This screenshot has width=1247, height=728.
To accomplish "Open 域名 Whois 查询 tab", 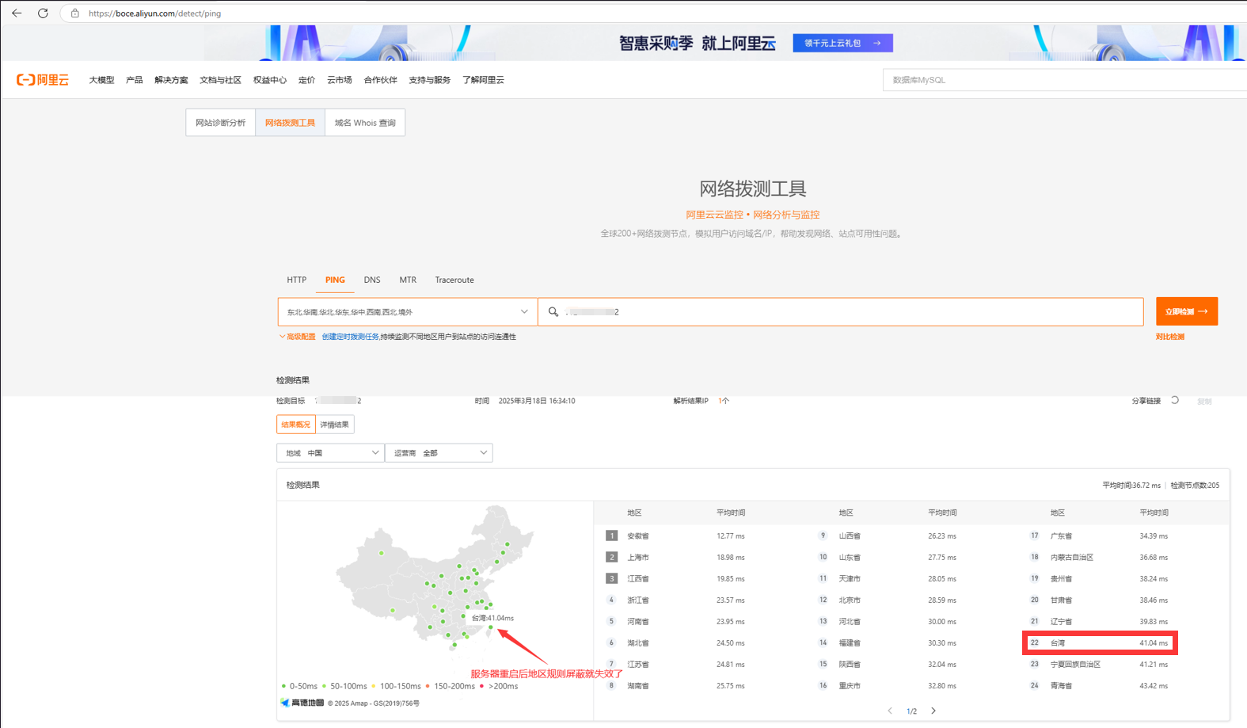I will pyautogui.click(x=365, y=123).
